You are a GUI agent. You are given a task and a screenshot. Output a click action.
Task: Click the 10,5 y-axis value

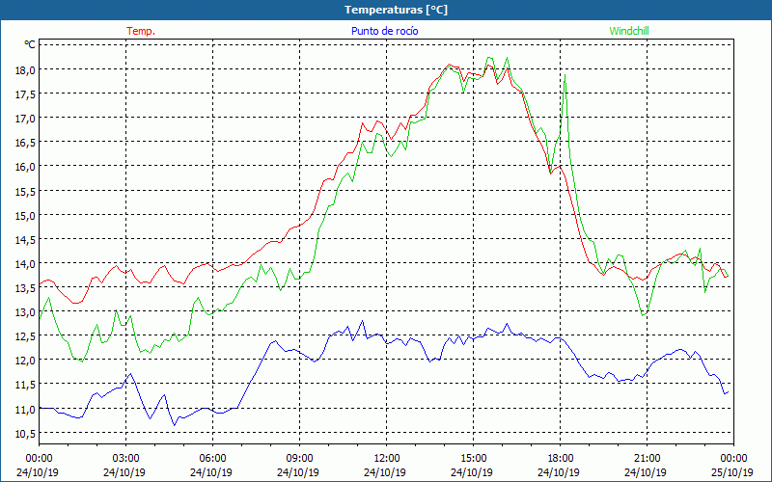pos(26,433)
